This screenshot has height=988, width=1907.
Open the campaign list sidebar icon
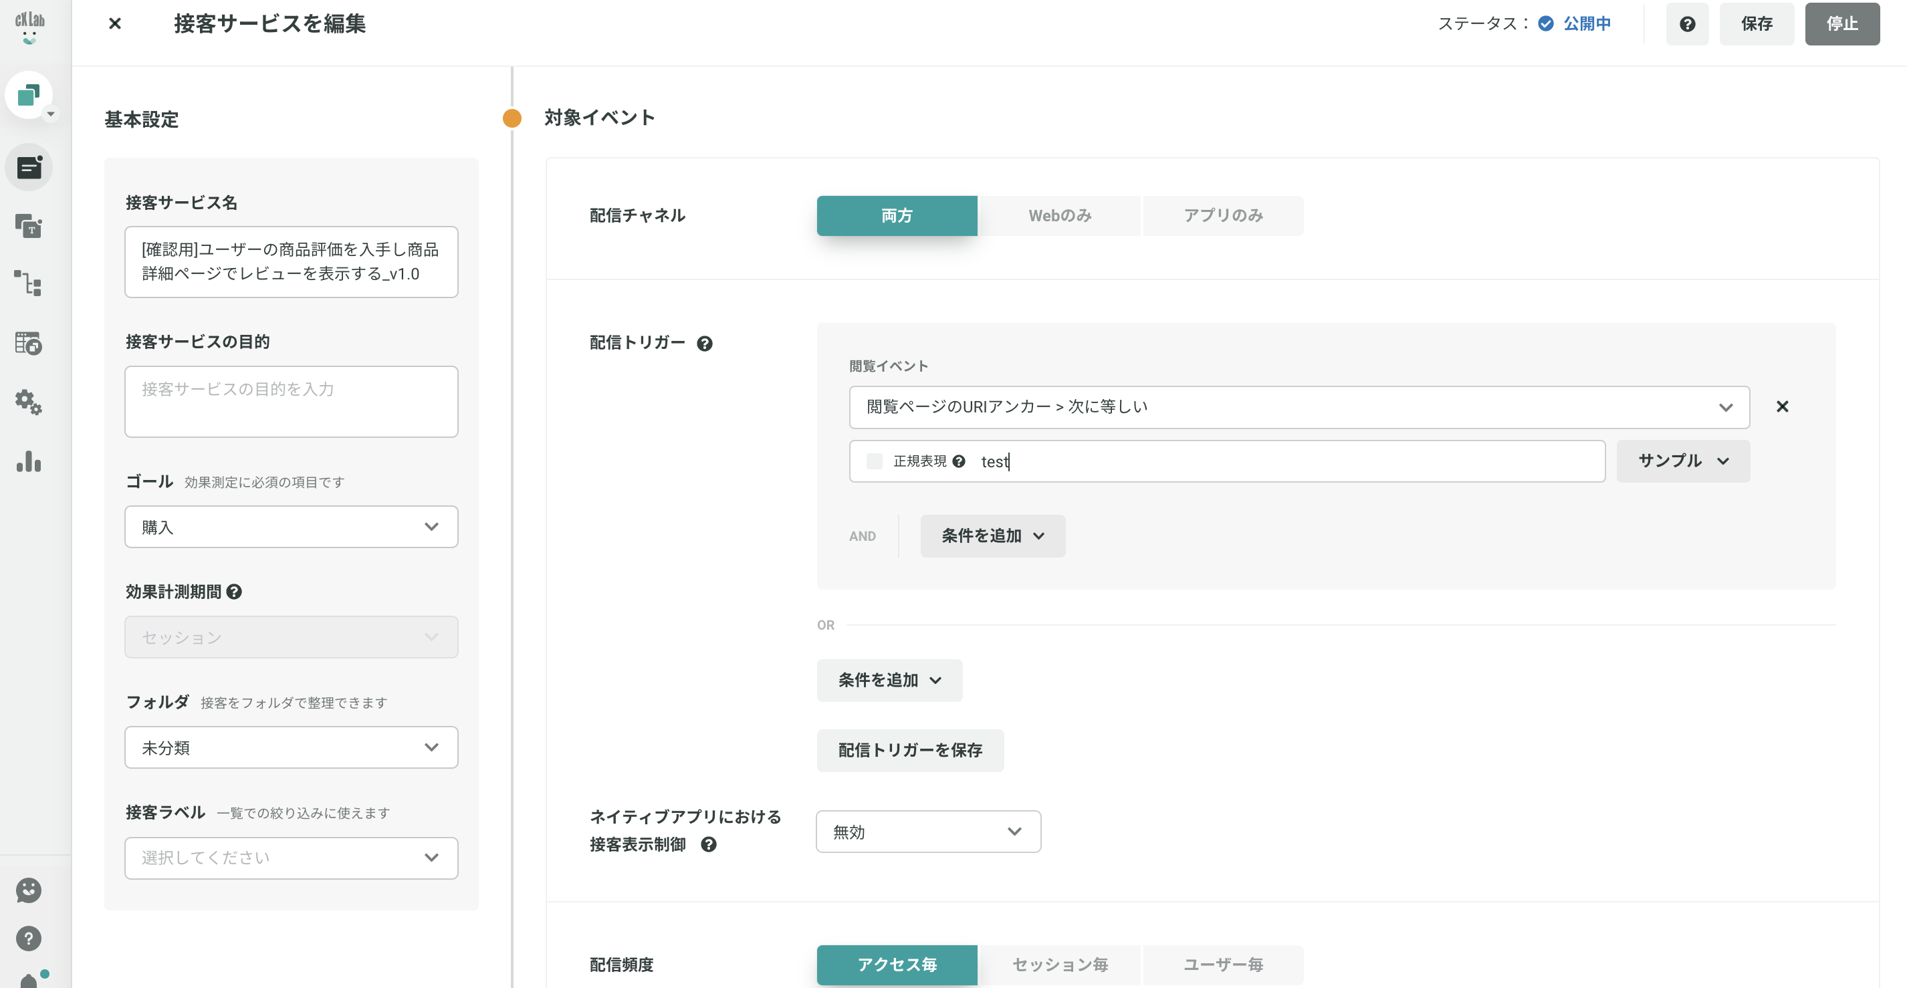(x=29, y=167)
